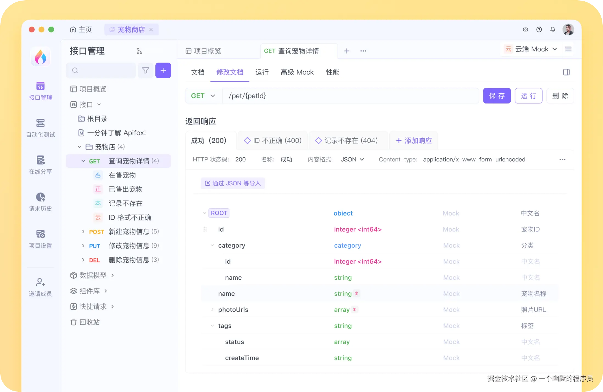Open the 在线分享 sidebar panel
603x392 pixels.
40,165
